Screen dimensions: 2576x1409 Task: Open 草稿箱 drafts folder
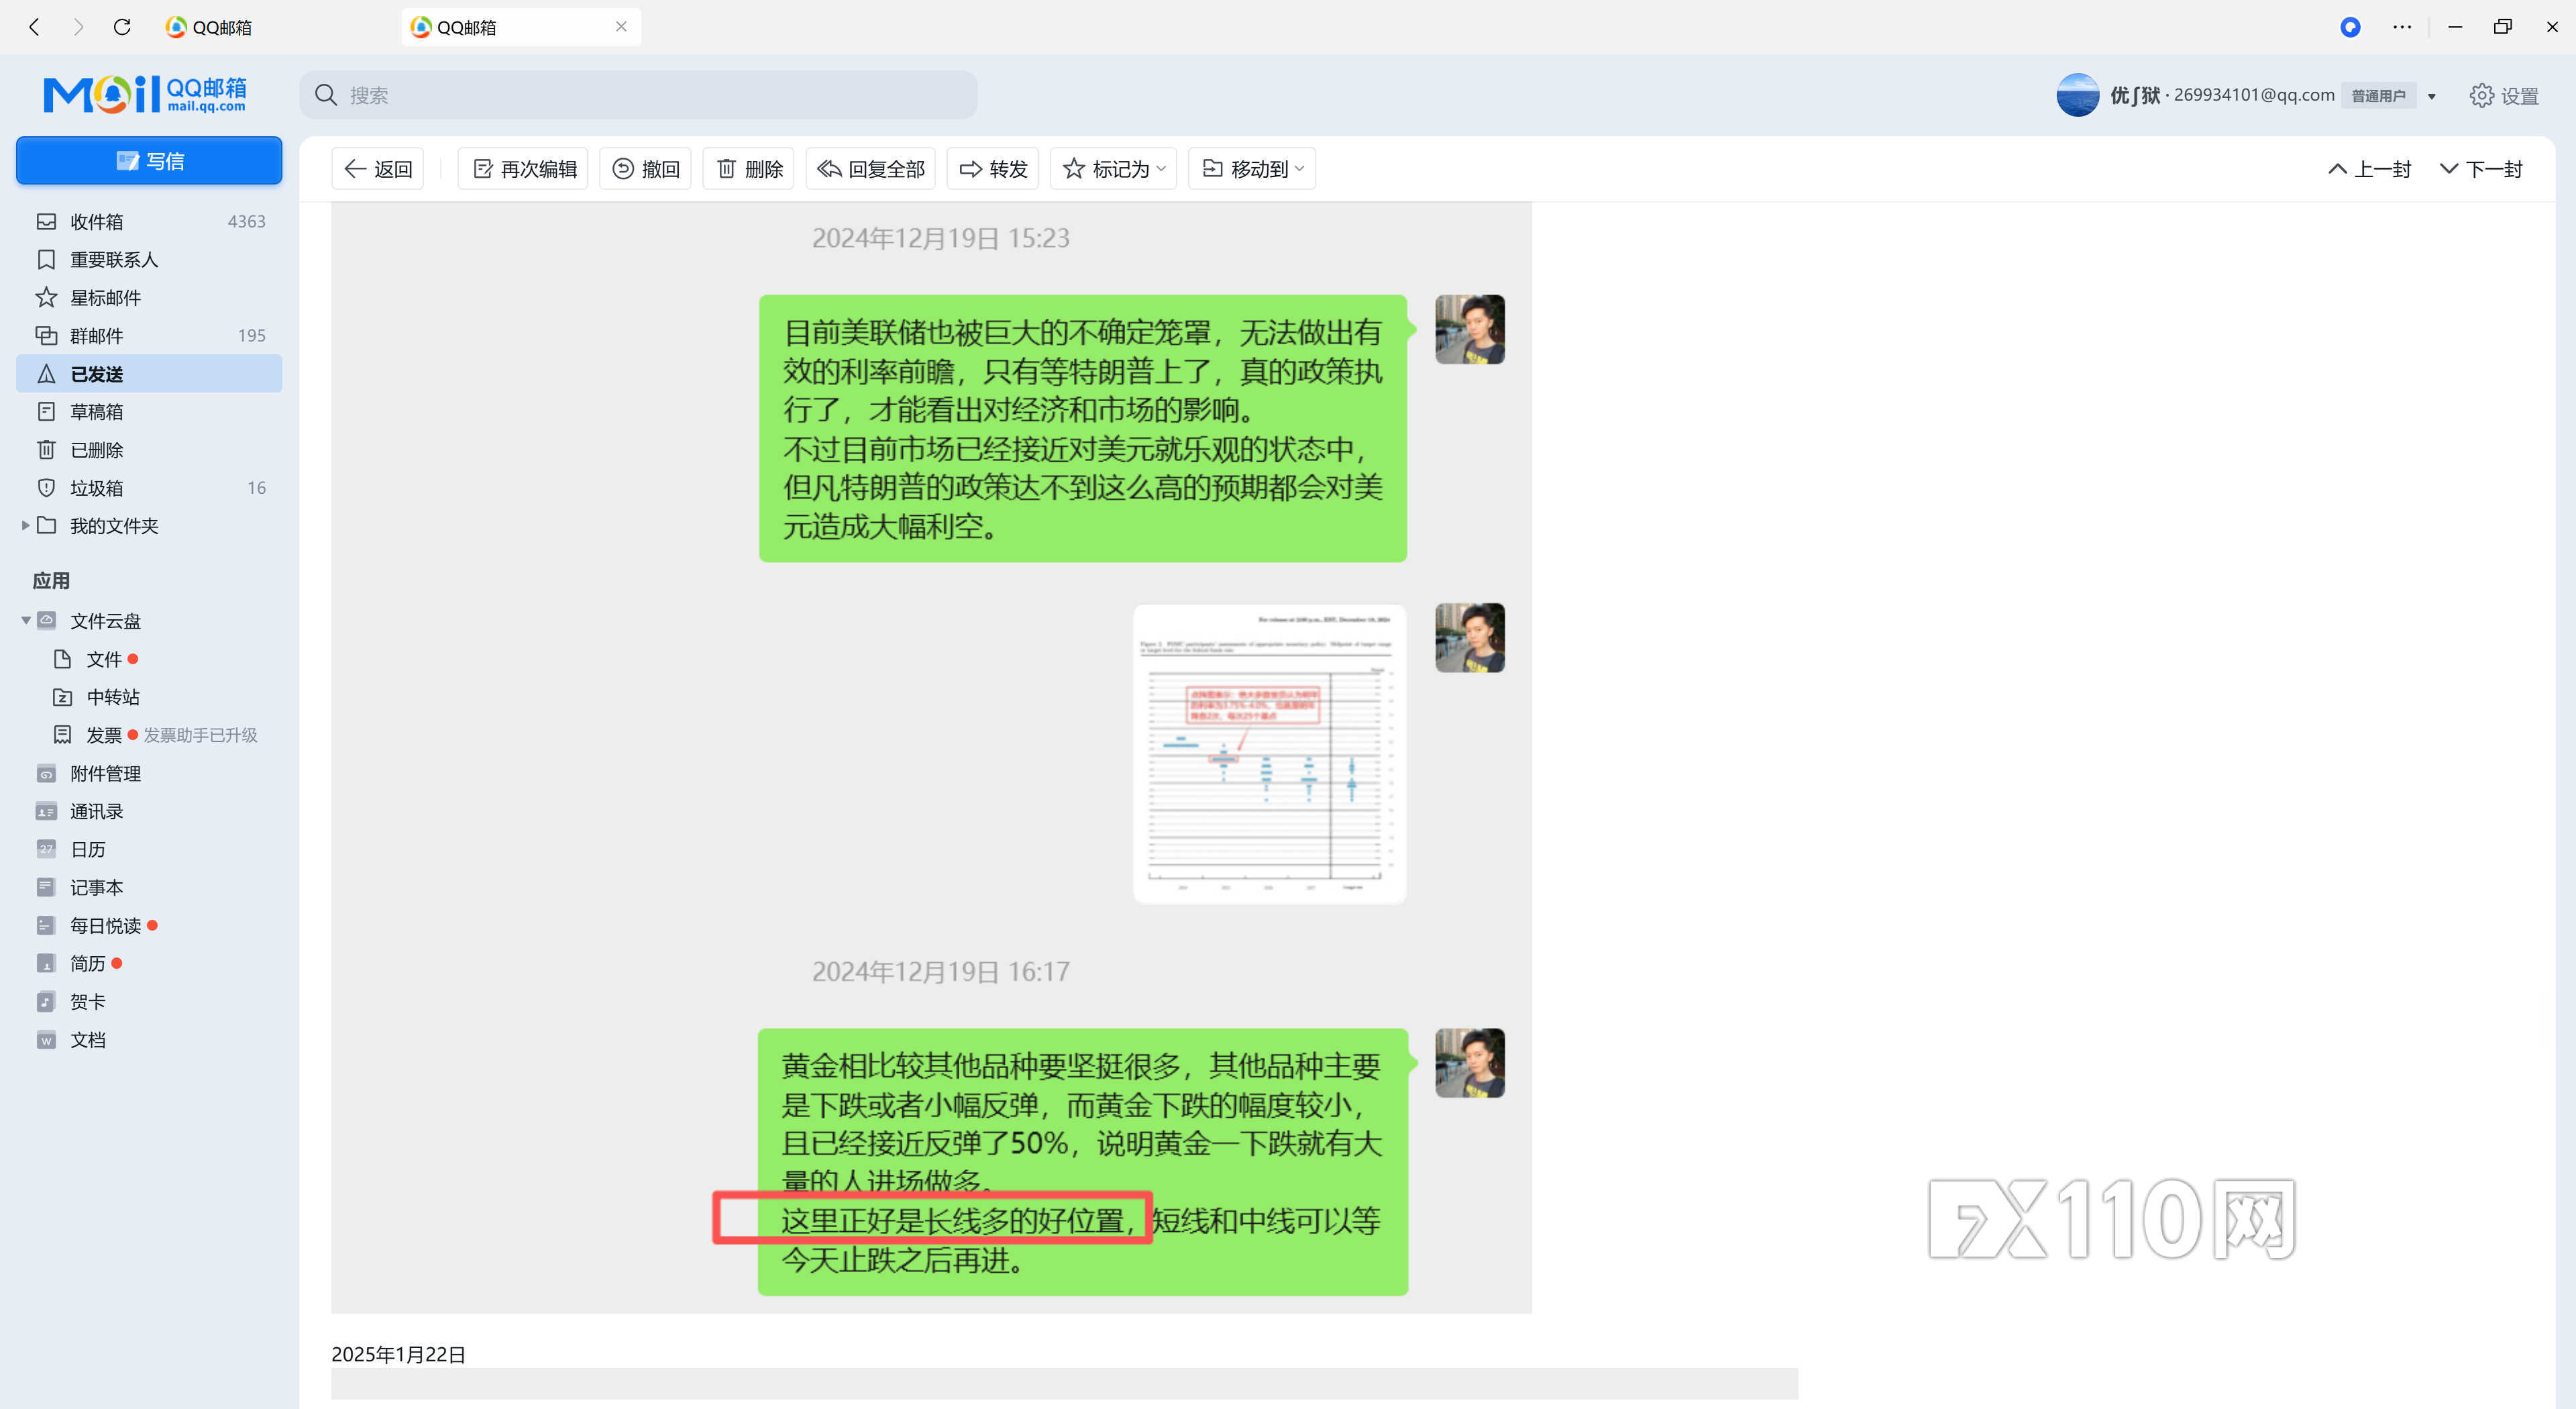149,411
